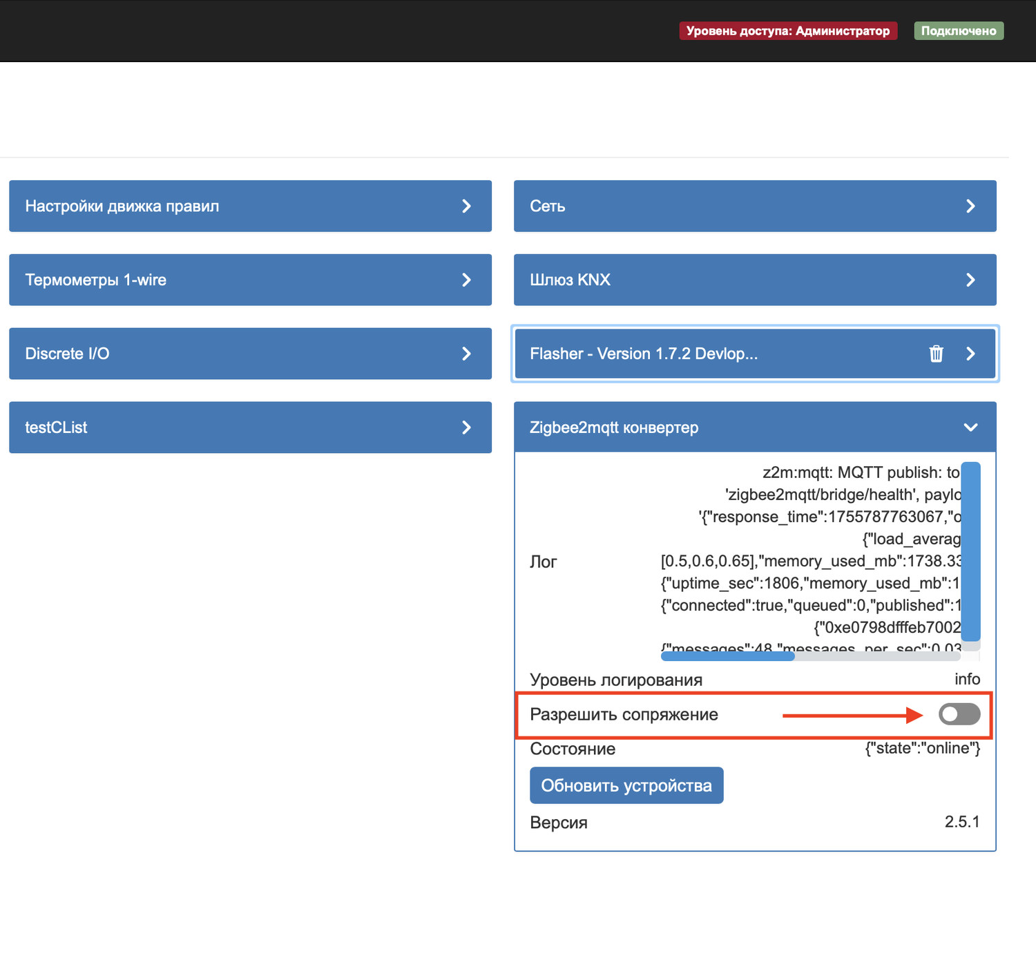This screenshot has width=1036, height=976.
Task: Click the version number 2.5.1
Action: coord(961,822)
